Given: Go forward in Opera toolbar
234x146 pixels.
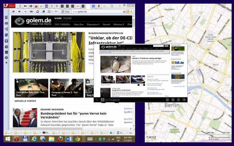Looking at the screenshot, I should pyautogui.click(x=25, y=12).
